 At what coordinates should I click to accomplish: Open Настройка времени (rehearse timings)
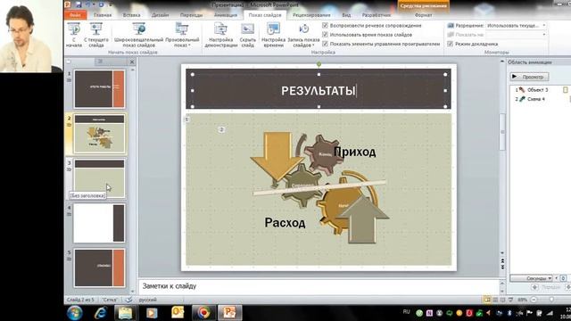(274, 35)
